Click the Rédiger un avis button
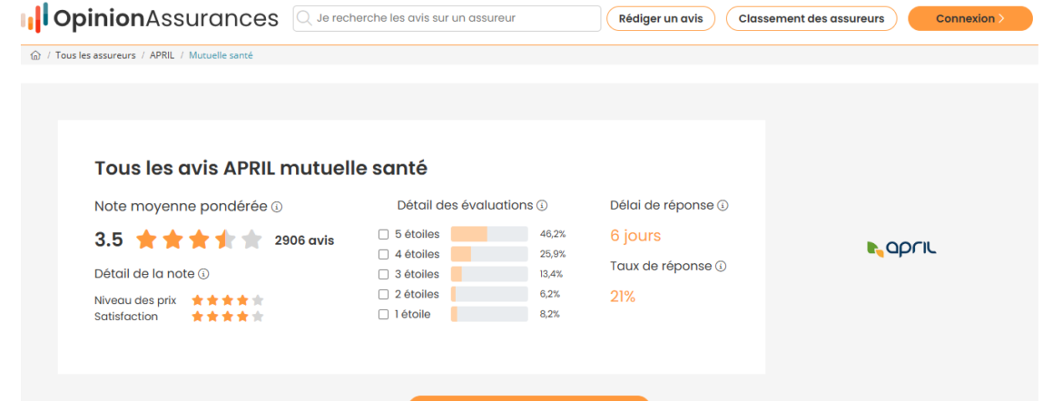1053x401 pixels. pyautogui.click(x=661, y=19)
